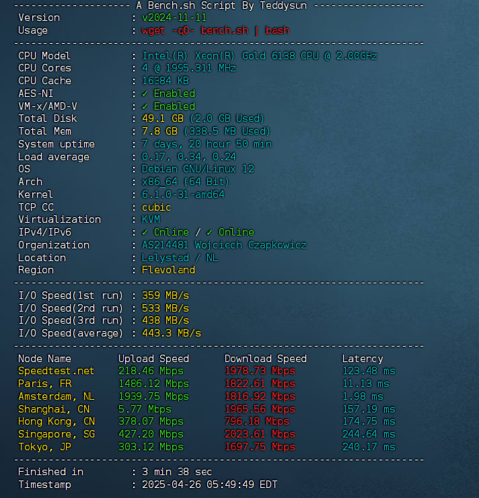Click the IPv6 Online checkmark

(x=209, y=232)
